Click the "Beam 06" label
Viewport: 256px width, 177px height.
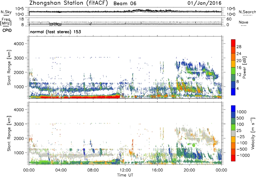tap(125, 4)
